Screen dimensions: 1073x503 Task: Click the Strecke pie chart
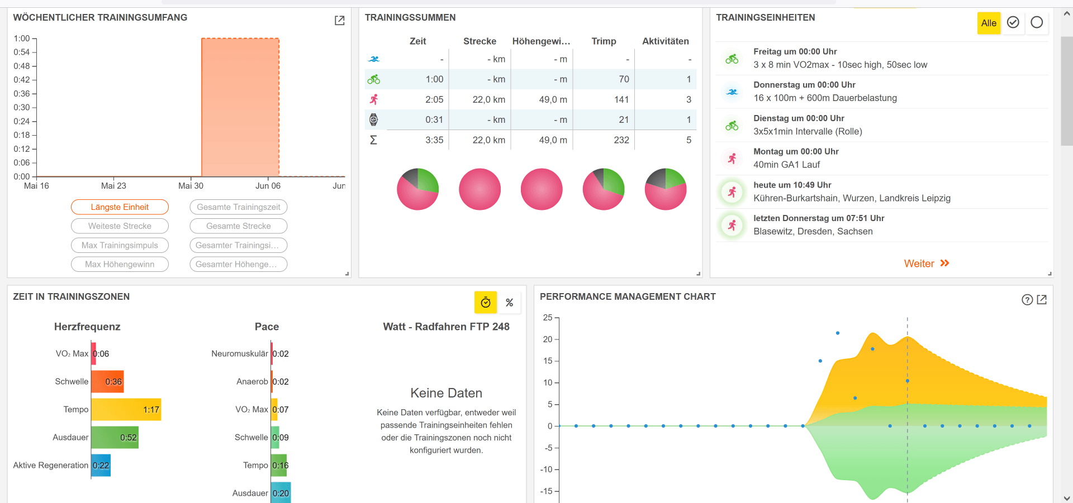click(479, 189)
